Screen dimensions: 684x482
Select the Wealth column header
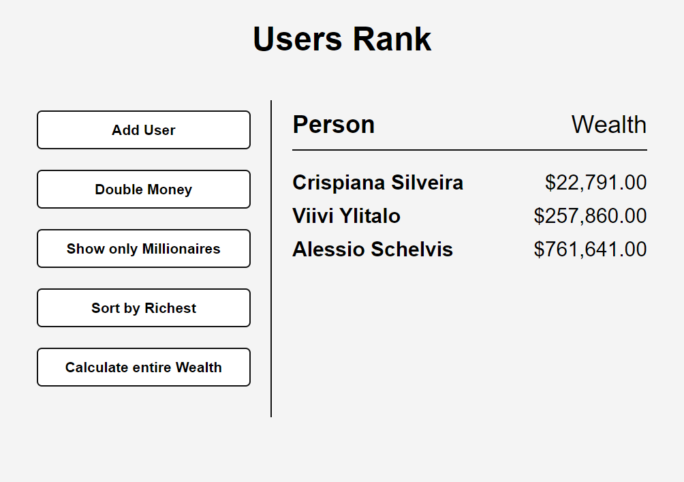click(608, 125)
